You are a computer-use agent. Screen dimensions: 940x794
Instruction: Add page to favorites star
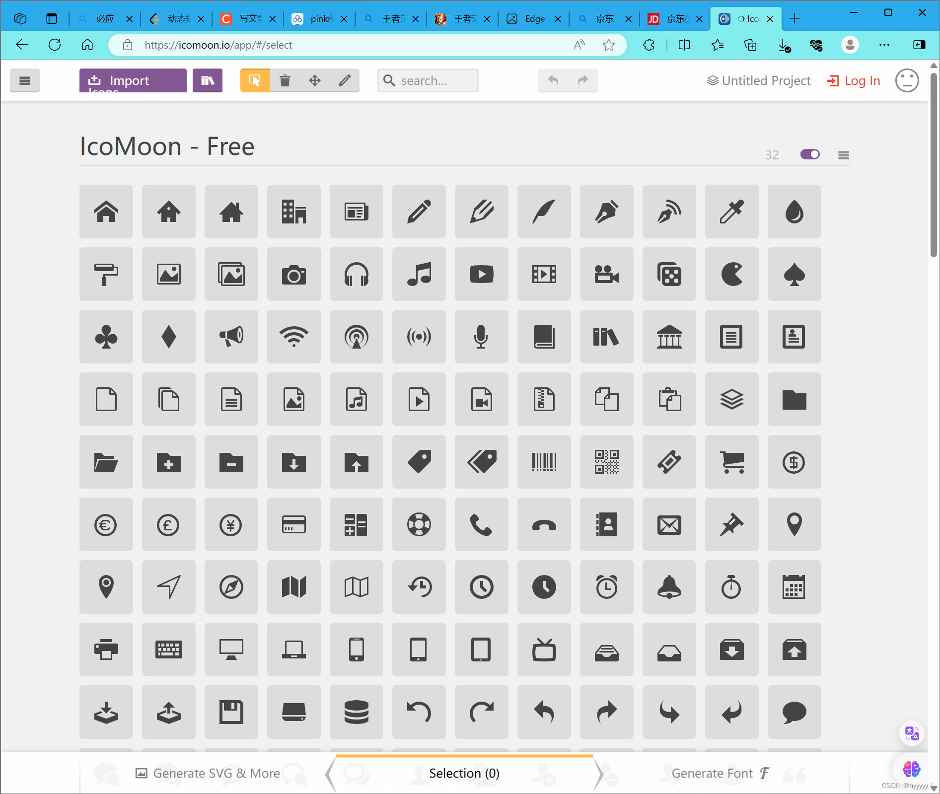click(609, 45)
